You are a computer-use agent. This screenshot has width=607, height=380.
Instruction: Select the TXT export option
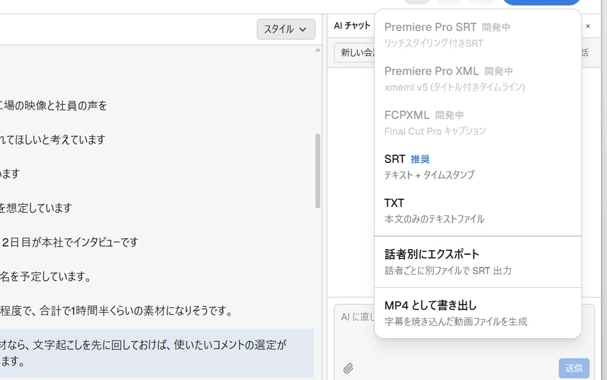click(x=478, y=211)
